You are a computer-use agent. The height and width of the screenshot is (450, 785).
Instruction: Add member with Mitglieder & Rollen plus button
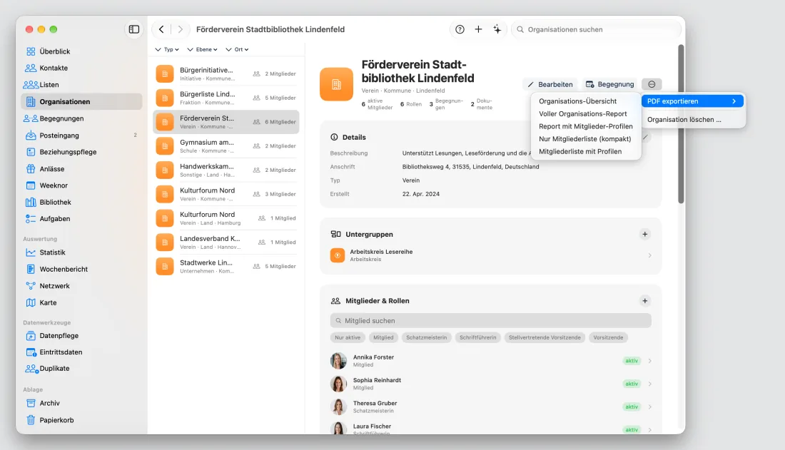click(645, 301)
